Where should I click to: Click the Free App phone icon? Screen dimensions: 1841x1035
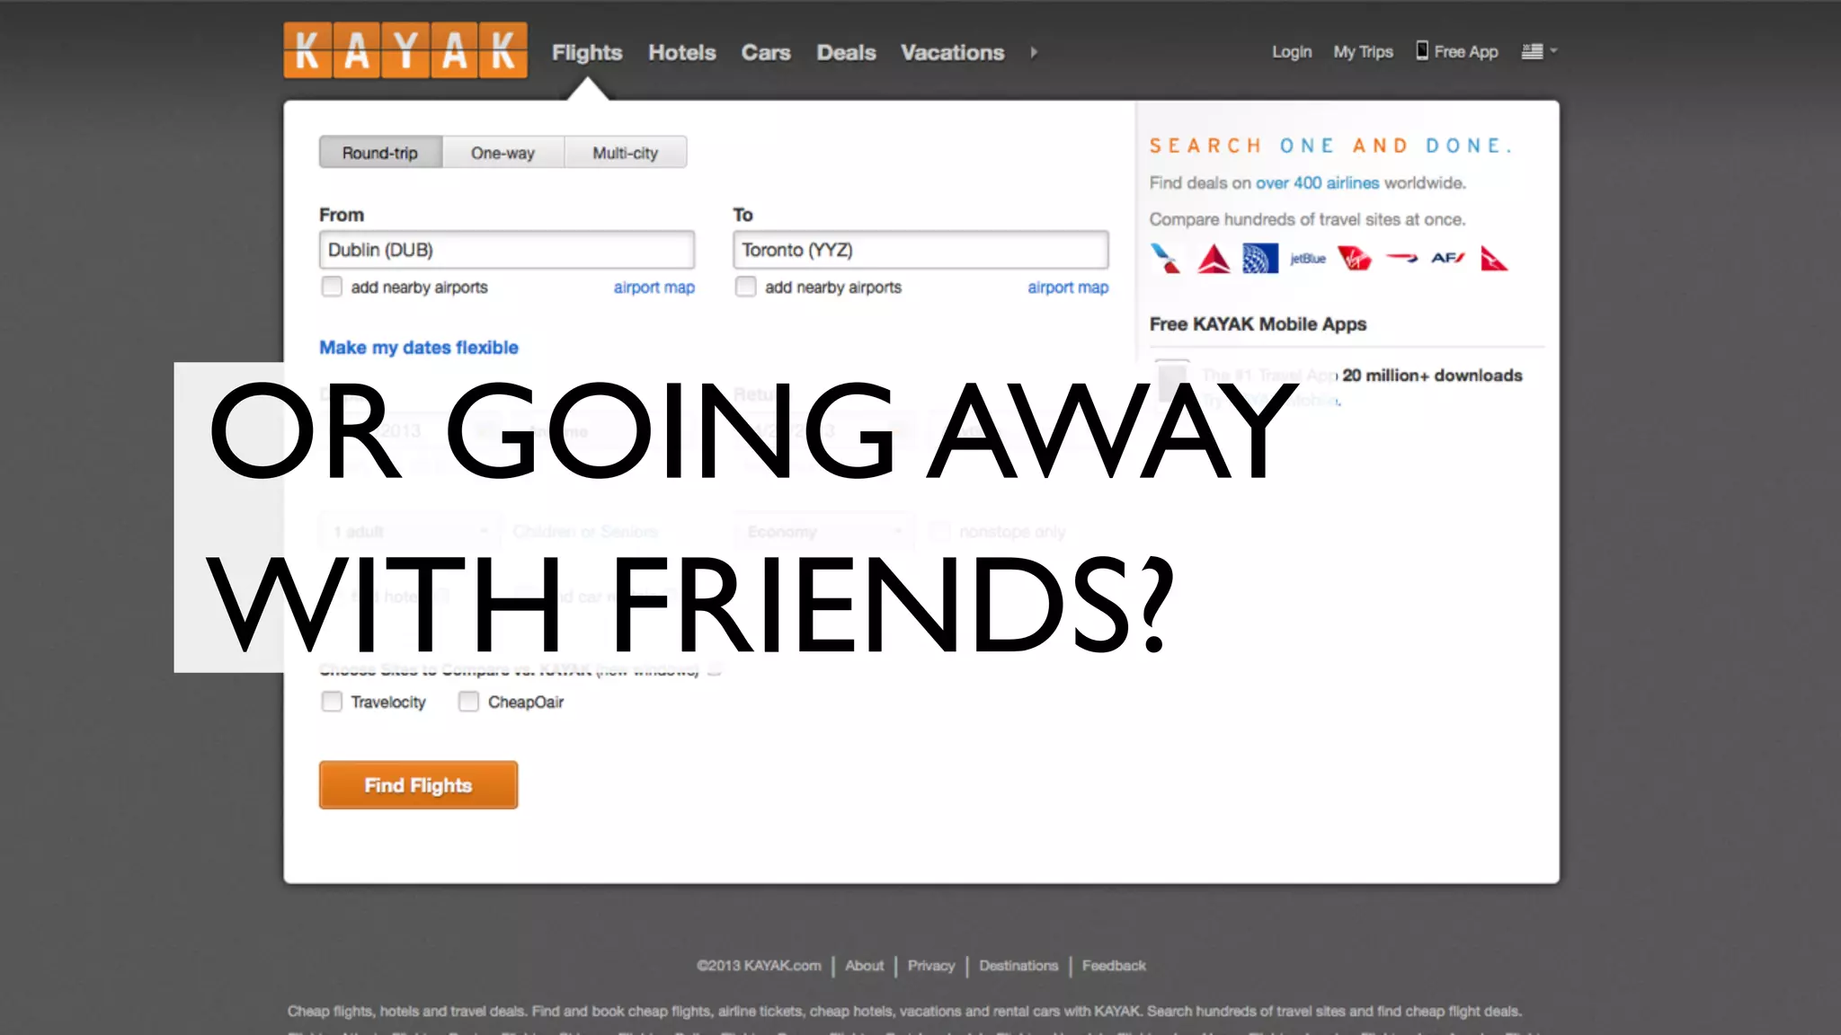(x=1422, y=50)
